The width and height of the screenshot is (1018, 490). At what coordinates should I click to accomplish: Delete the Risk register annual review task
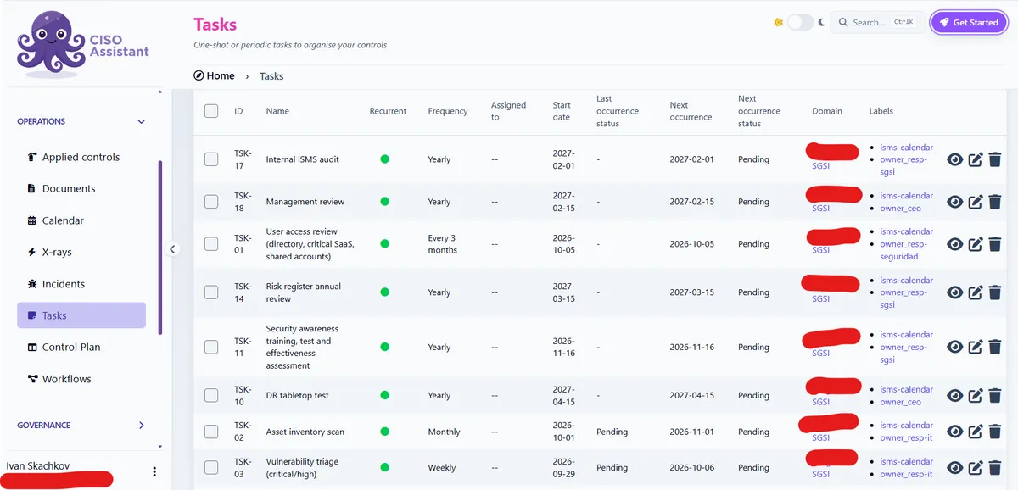[x=995, y=292]
